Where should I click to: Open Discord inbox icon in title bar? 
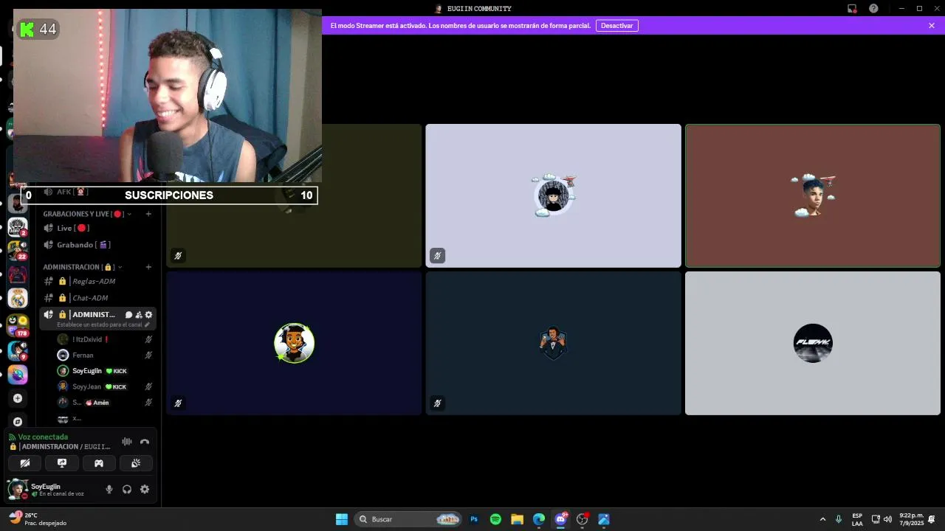click(x=852, y=9)
